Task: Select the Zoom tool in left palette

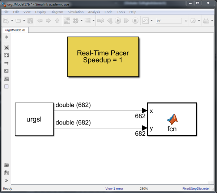Action: pos(6,48)
